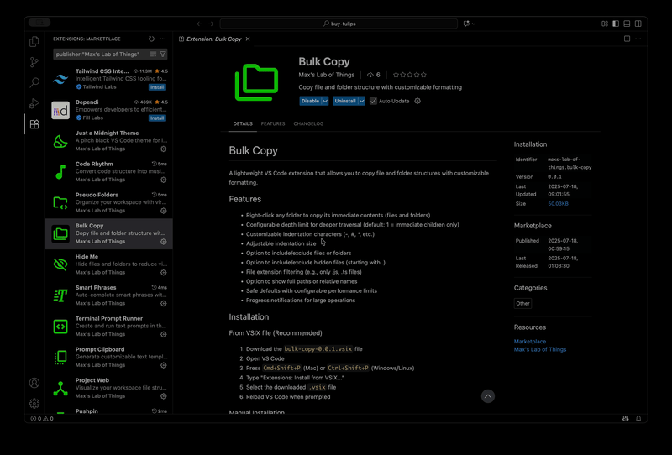Close the Extension: Bulk Copy tab

(248, 39)
